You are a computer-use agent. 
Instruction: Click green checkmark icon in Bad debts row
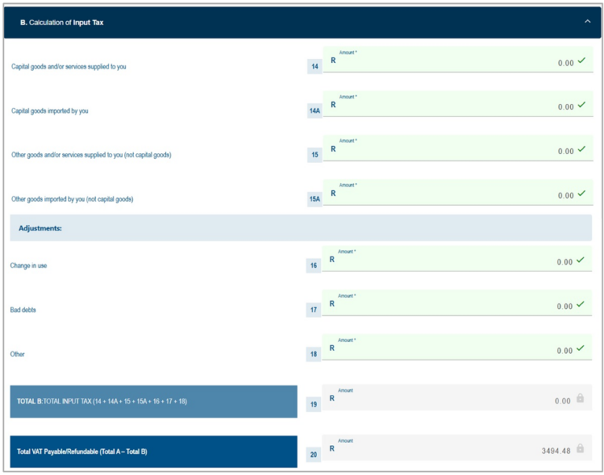click(x=581, y=304)
